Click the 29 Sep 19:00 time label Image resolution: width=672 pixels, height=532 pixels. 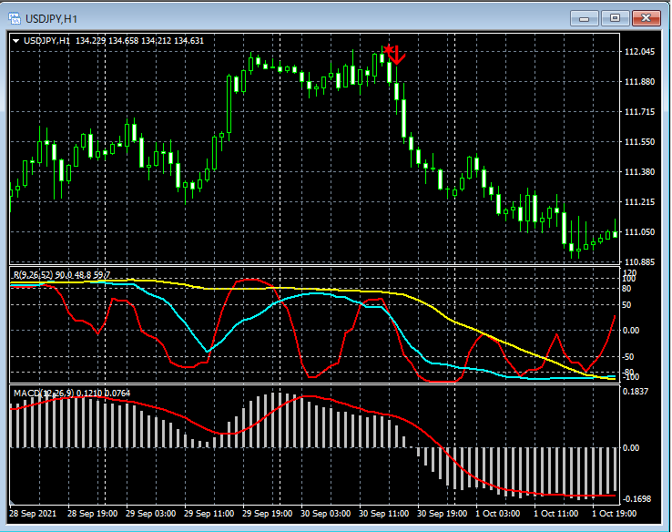pyautogui.click(x=268, y=514)
